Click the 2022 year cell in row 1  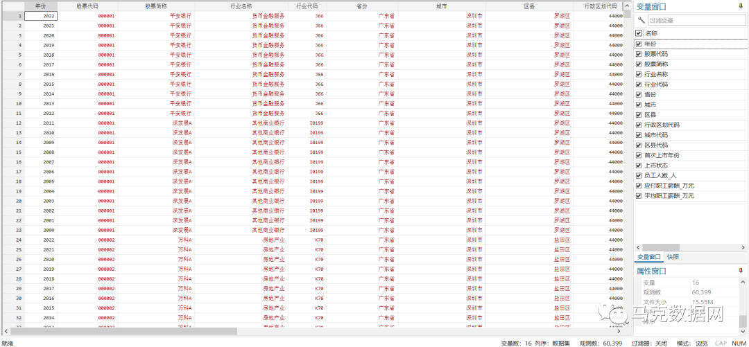[x=41, y=16]
